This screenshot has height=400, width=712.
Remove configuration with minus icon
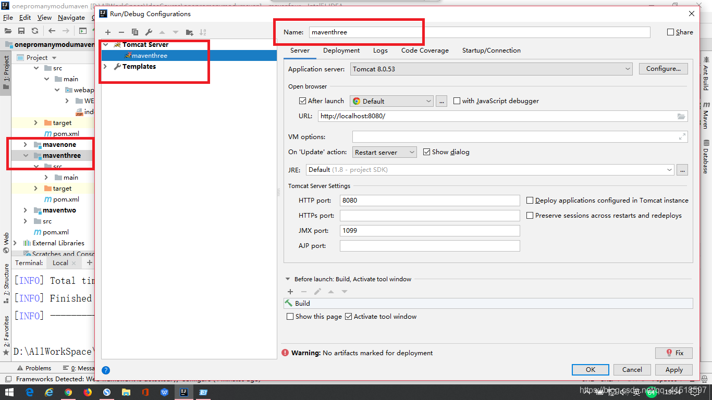[x=121, y=32]
